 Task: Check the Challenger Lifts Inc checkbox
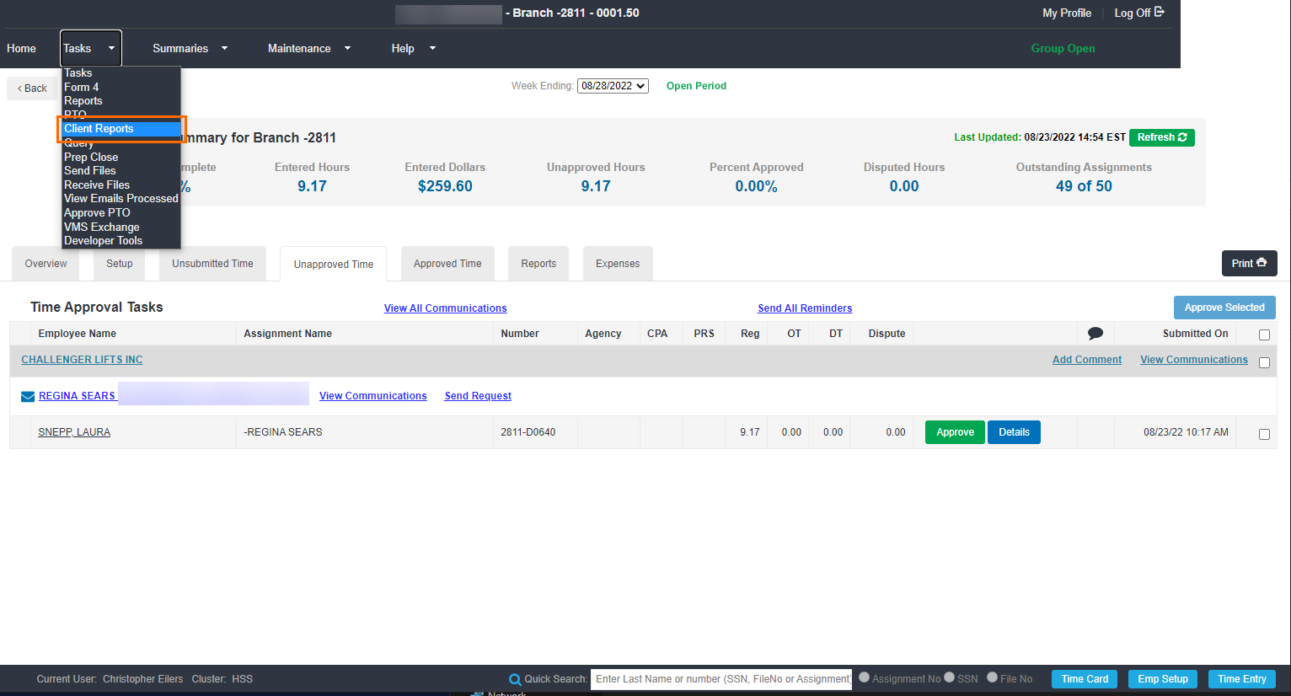(x=1263, y=362)
